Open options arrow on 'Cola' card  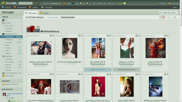pyautogui.click(x=50, y=74)
